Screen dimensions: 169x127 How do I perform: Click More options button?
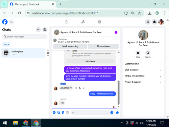click(x=103, y=46)
